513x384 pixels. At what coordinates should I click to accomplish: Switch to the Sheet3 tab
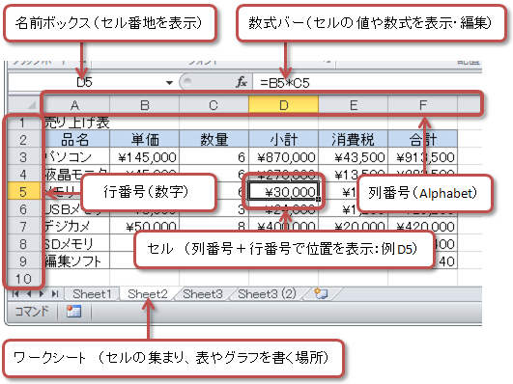point(203,294)
